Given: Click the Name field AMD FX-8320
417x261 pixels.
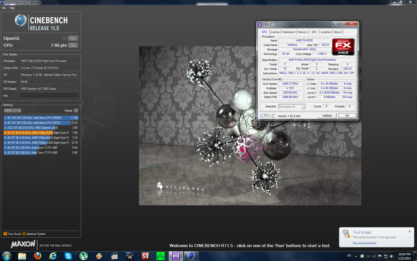Looking at the screenshot, I should tap(304, 40).
